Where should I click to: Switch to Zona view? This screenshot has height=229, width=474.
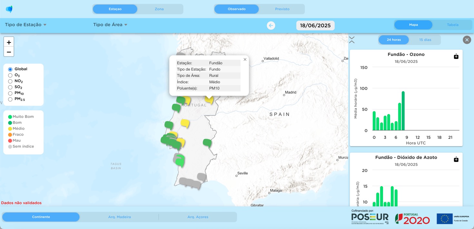pos(159,9)
